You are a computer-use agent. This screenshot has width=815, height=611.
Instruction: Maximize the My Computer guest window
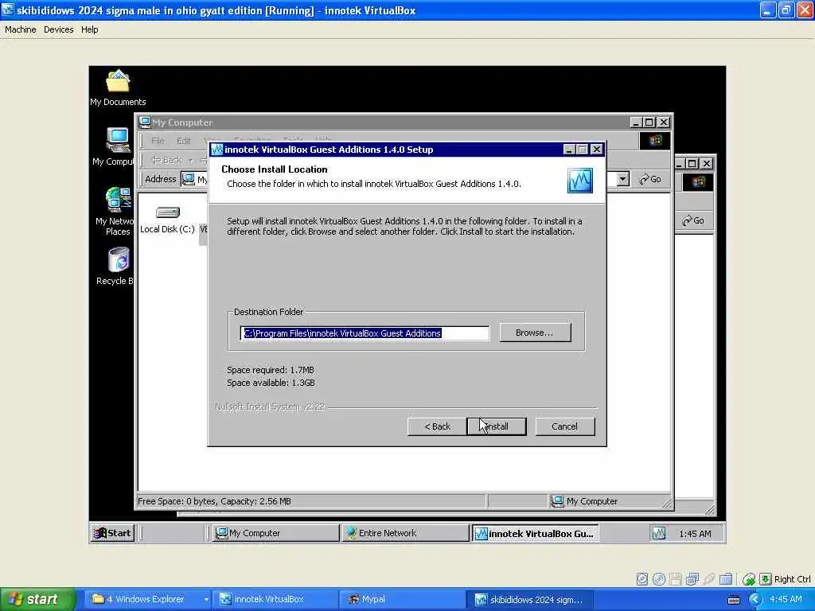pos(649,122)
